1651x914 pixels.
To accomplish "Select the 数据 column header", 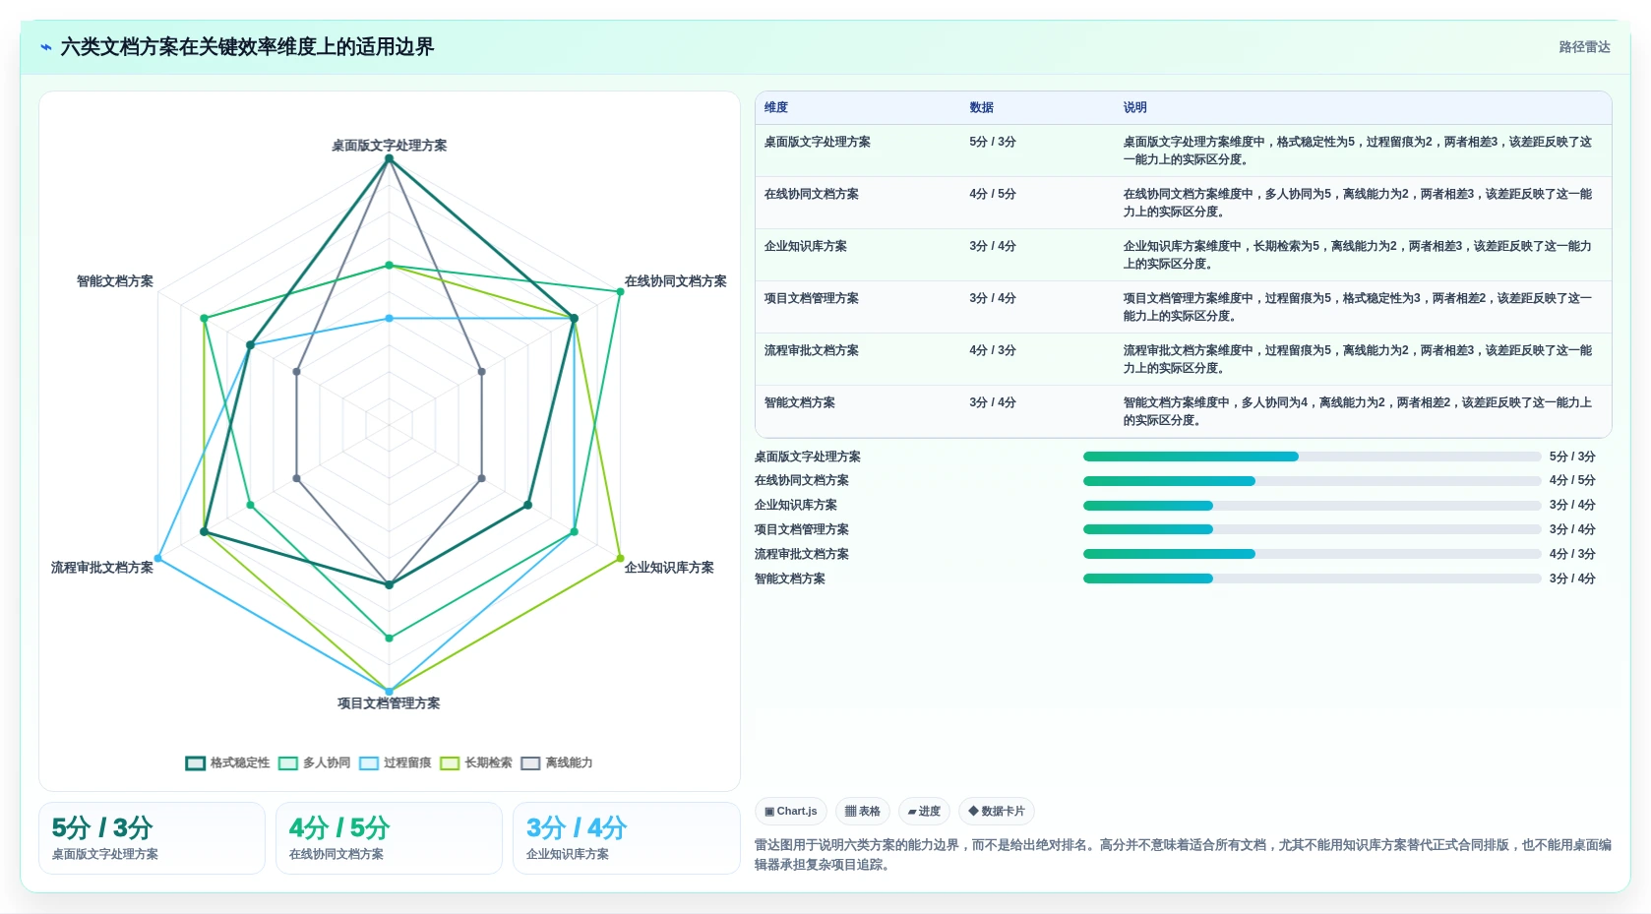I will [981, 107].
